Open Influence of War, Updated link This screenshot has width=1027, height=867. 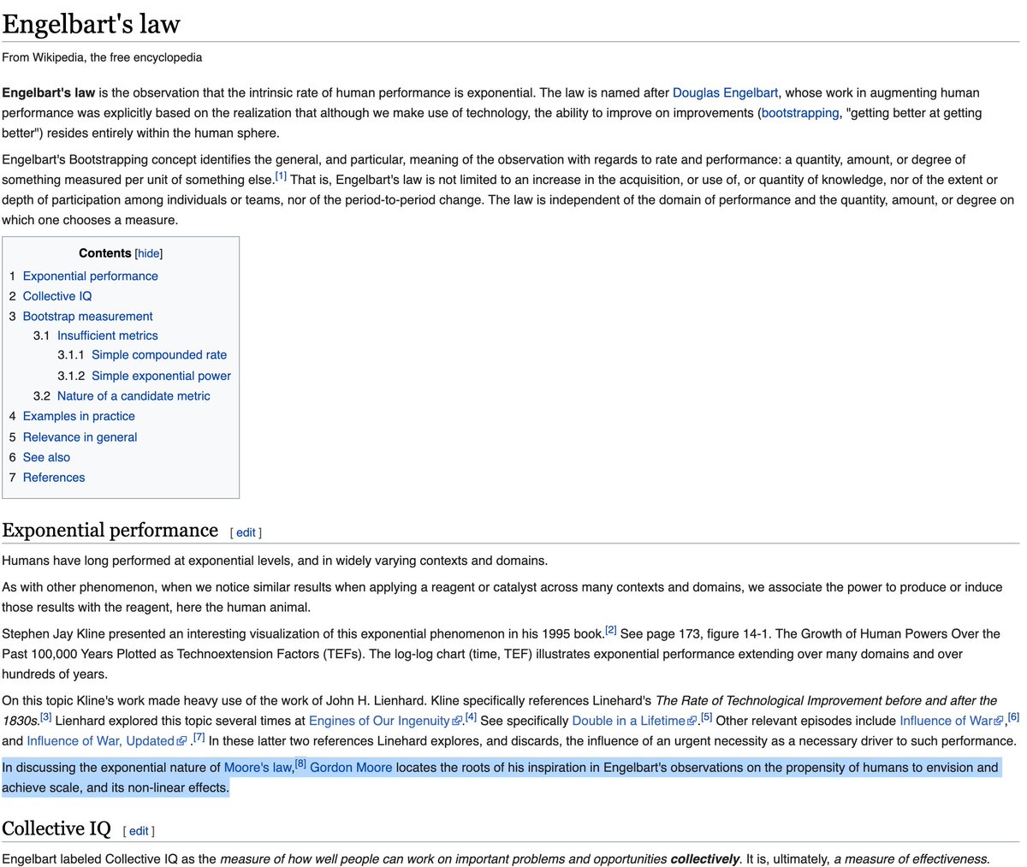(x=106, y=741)
